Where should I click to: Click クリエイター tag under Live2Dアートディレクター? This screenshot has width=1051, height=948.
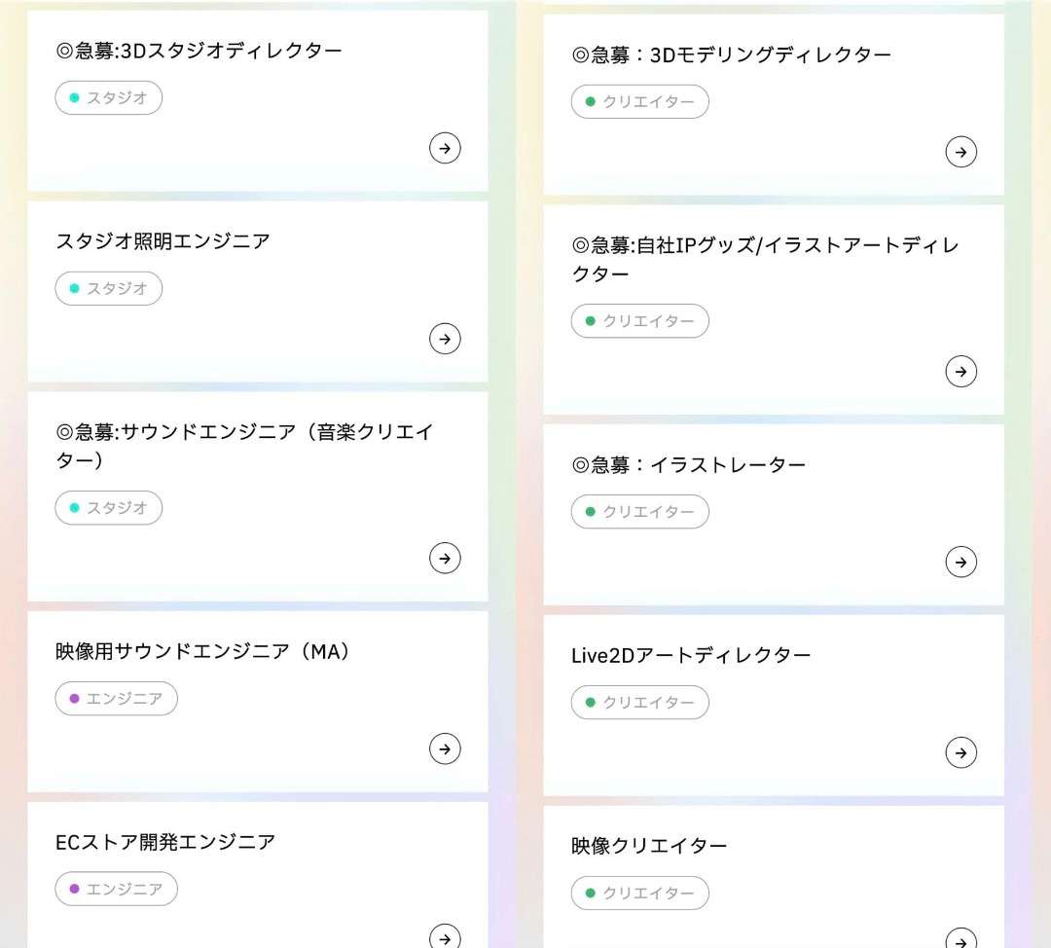tap(640, 702)
